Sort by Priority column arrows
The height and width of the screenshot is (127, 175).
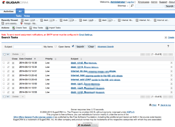[55, 59]
